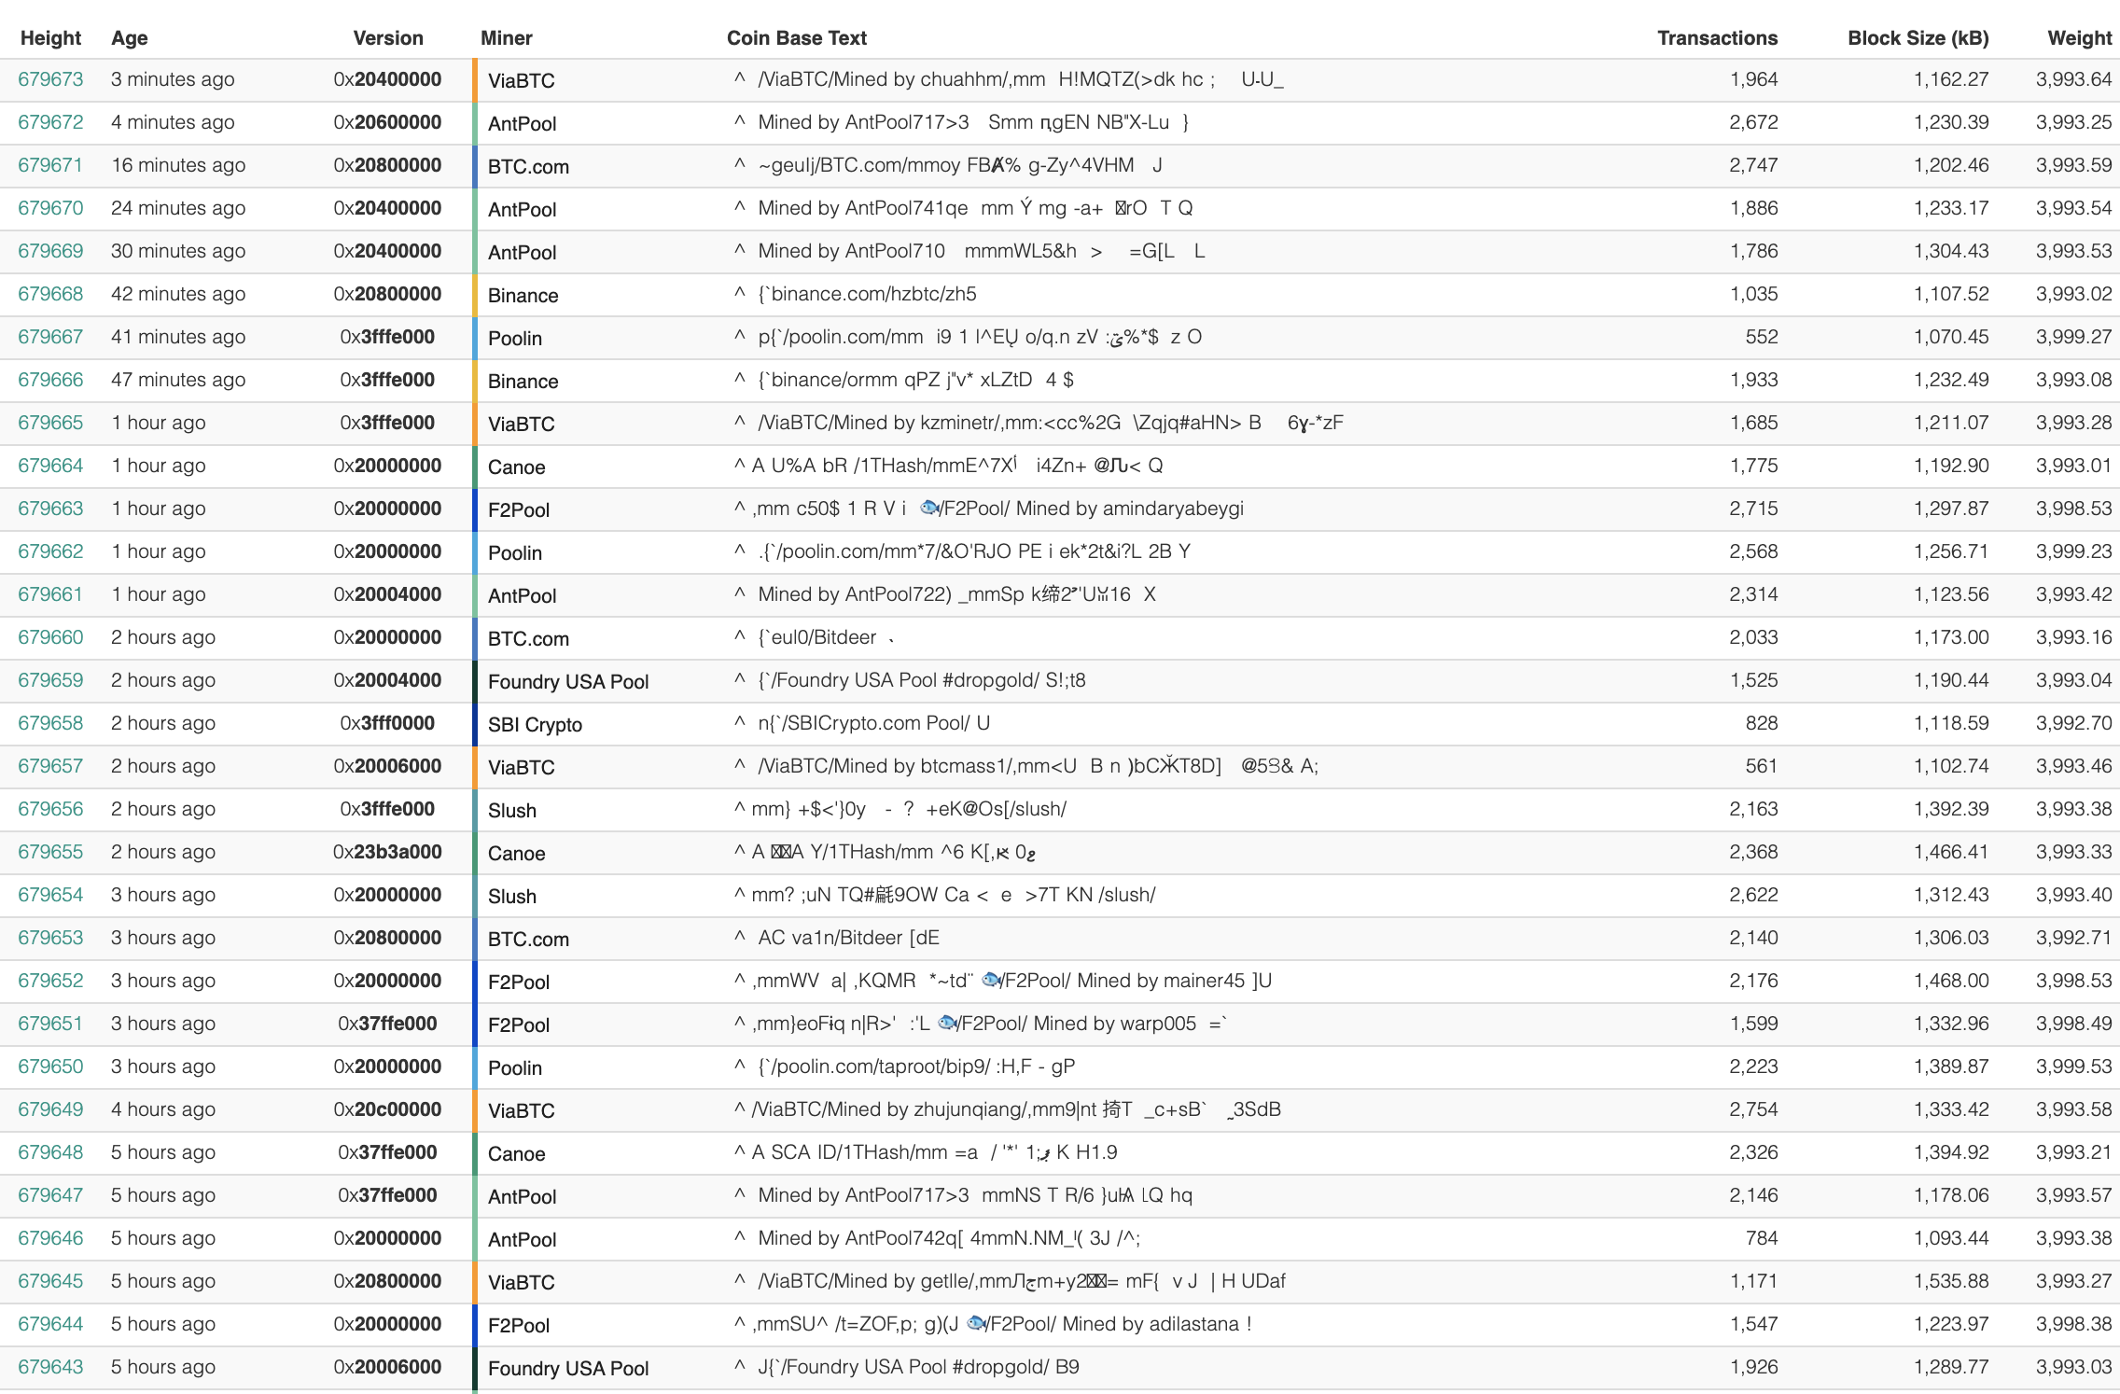Select weight value 3,993.64
The width and height of the screenshot is (2120, 1394).
pyautogui.click(x=2074, y=79)
